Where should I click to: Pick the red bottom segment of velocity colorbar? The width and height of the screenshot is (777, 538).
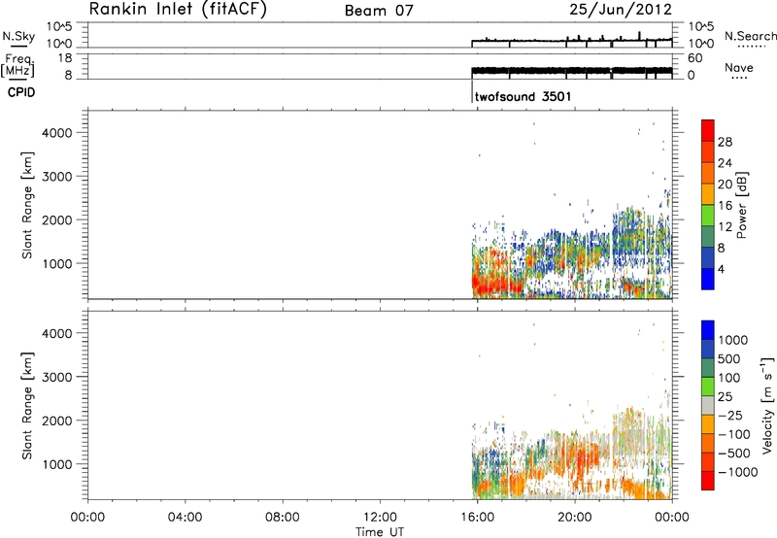[x=708, y=481]
